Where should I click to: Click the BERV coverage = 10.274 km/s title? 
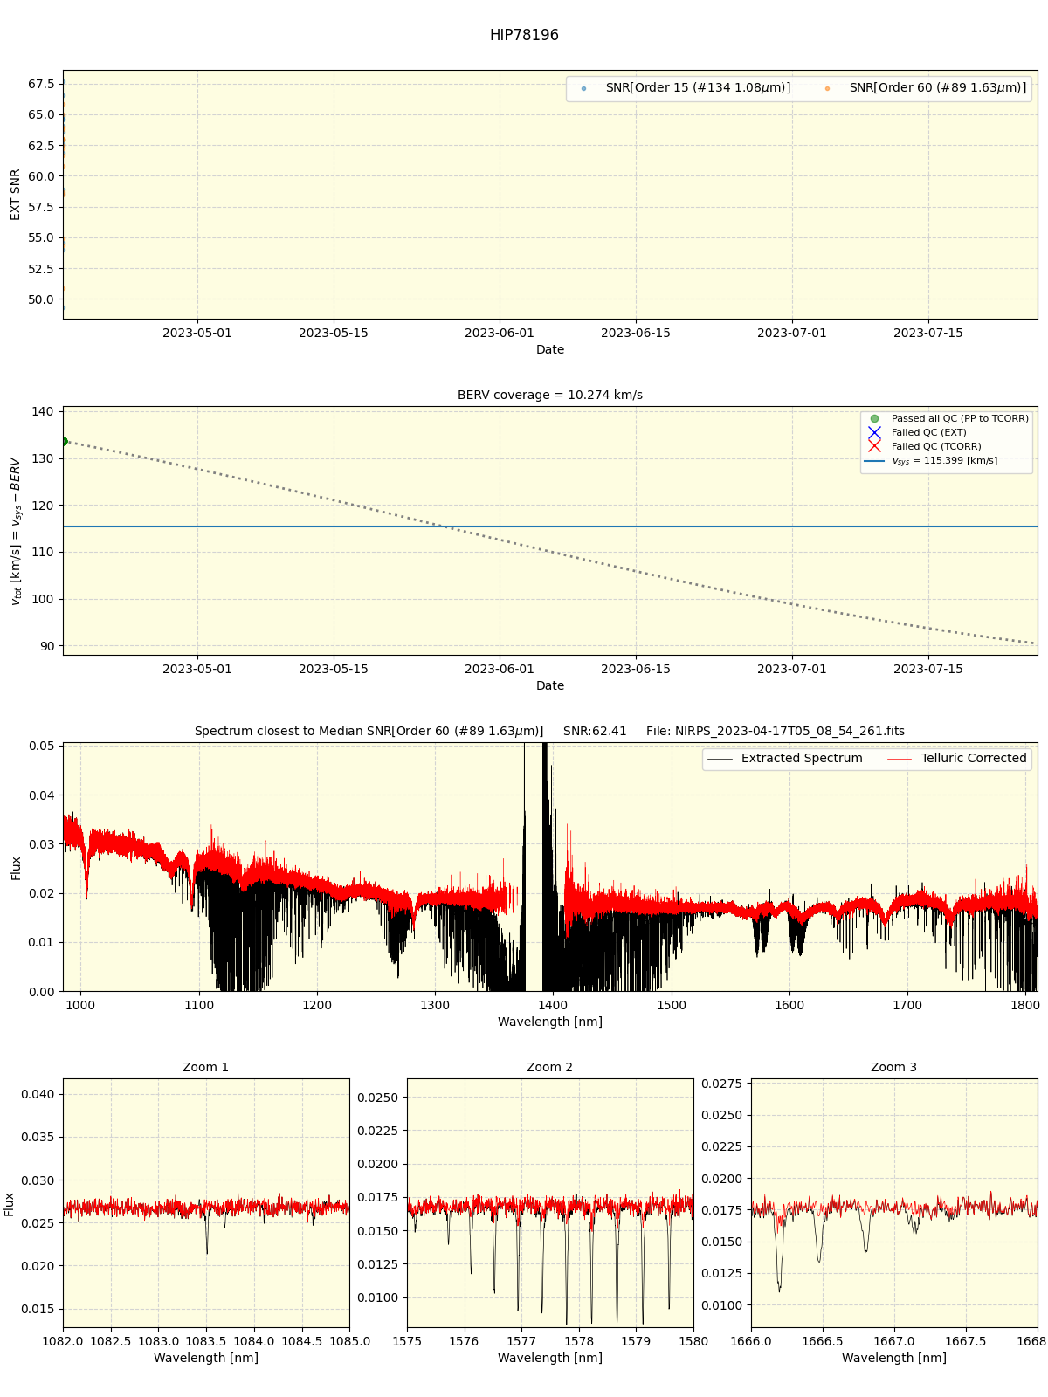tap(550, 395)
